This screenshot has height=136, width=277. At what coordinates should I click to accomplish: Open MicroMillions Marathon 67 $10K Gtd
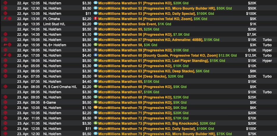pyautogui.click(x=128, y=92)
